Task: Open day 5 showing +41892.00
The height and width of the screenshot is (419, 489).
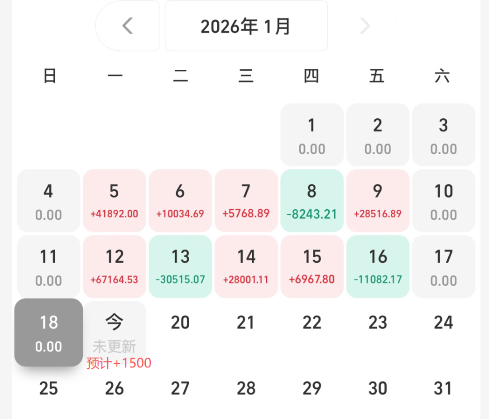Action: [x=115, y=201]
